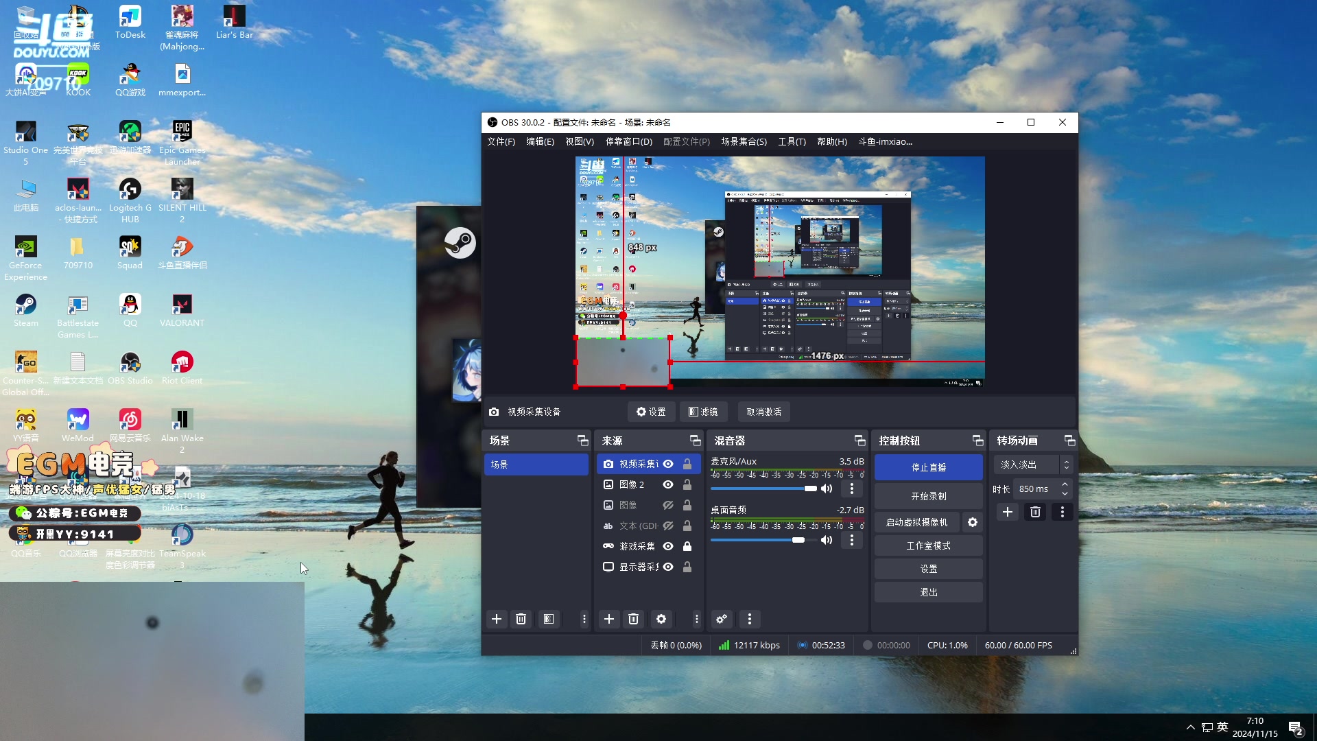Add a new source with plus button

tap(609, 619)
